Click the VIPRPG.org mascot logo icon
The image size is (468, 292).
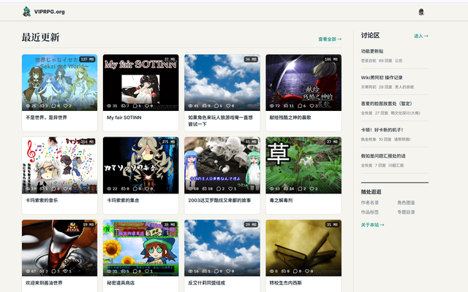click(26, 12)
